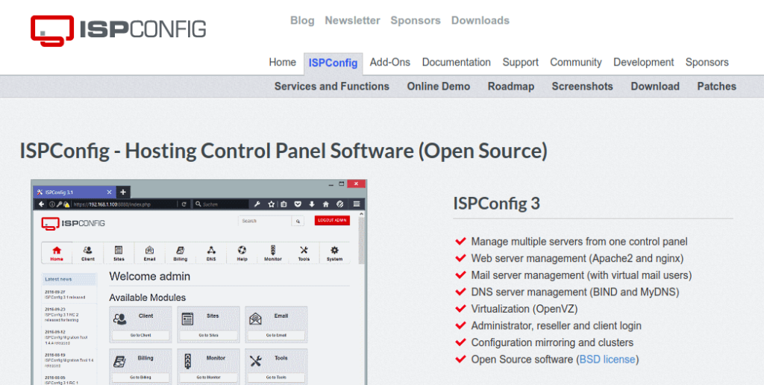The width and height of the screenshot is (764, 385).
Task: Click the Search field in demo screenshot
Action: click(x=265, y=221)
